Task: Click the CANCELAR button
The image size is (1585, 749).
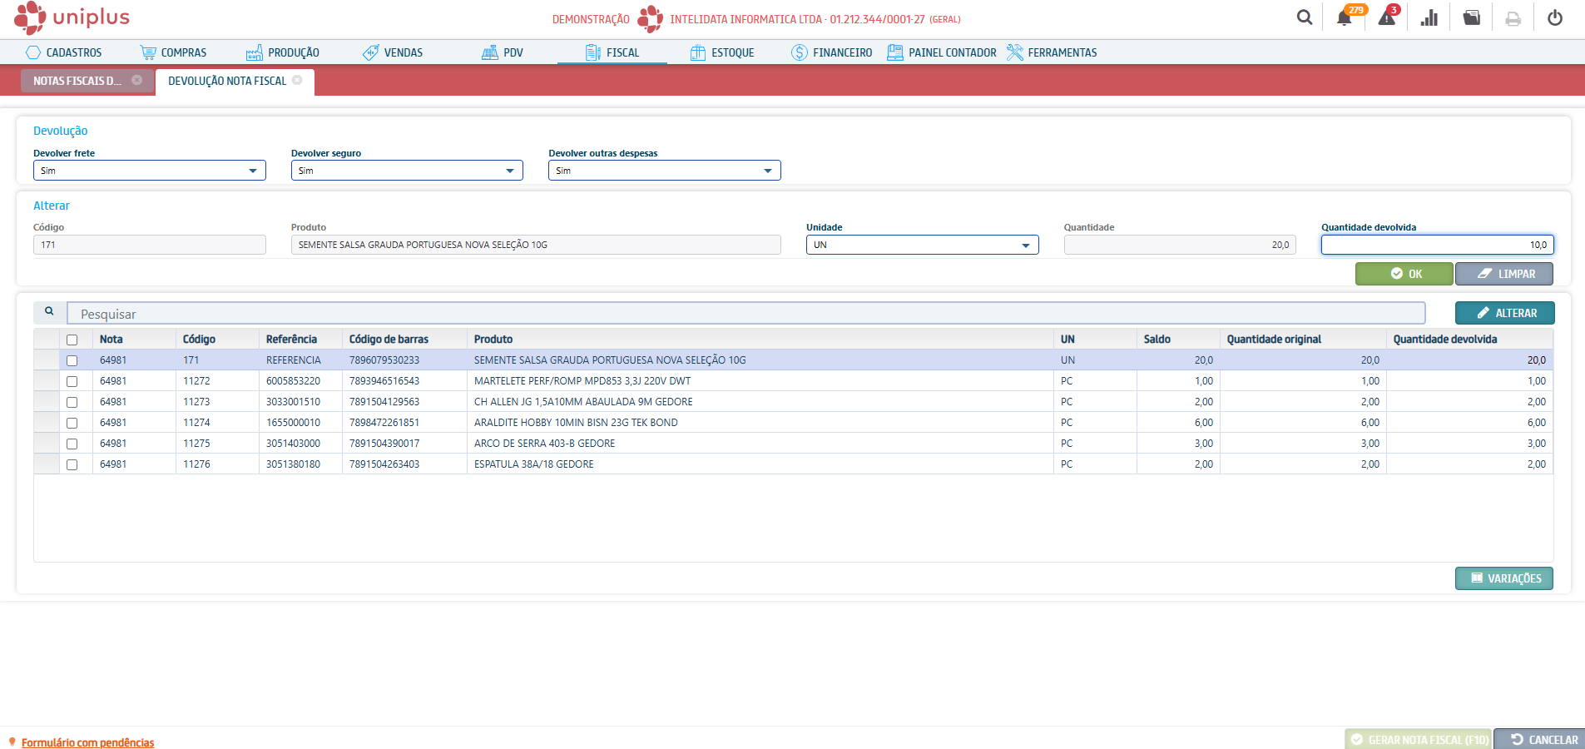Action: (1540, 739)
